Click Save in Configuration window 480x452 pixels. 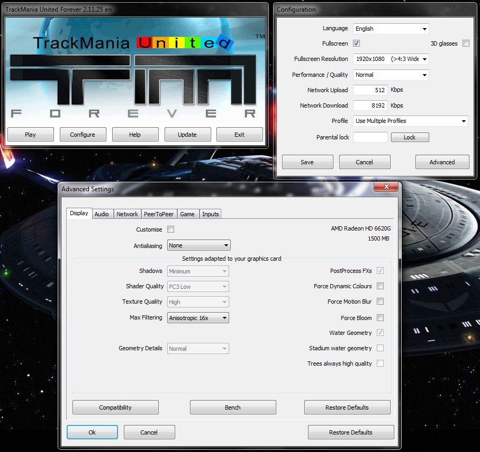307,162
